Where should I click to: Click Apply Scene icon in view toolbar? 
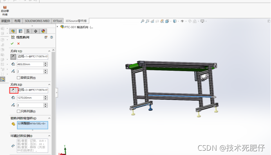pos(195,21)
